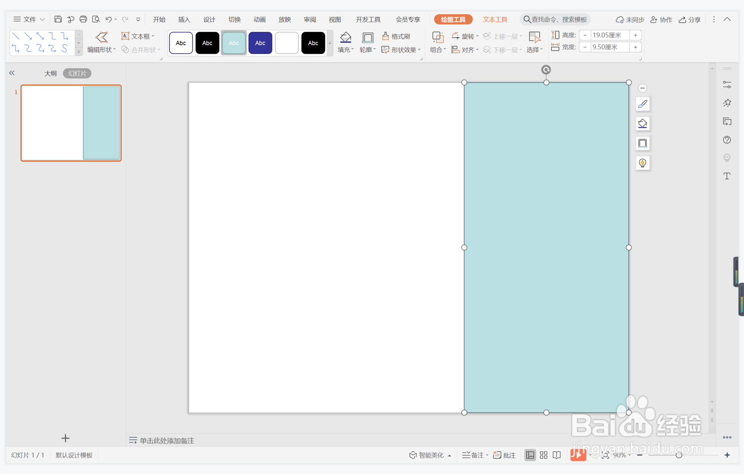Click the Save icon in quick toolbar

click(x=58, y=19)
